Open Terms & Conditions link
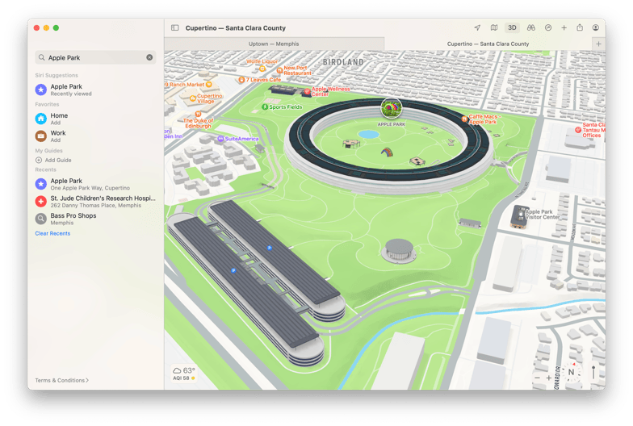 pyautogui.click(x=61, y=381)
